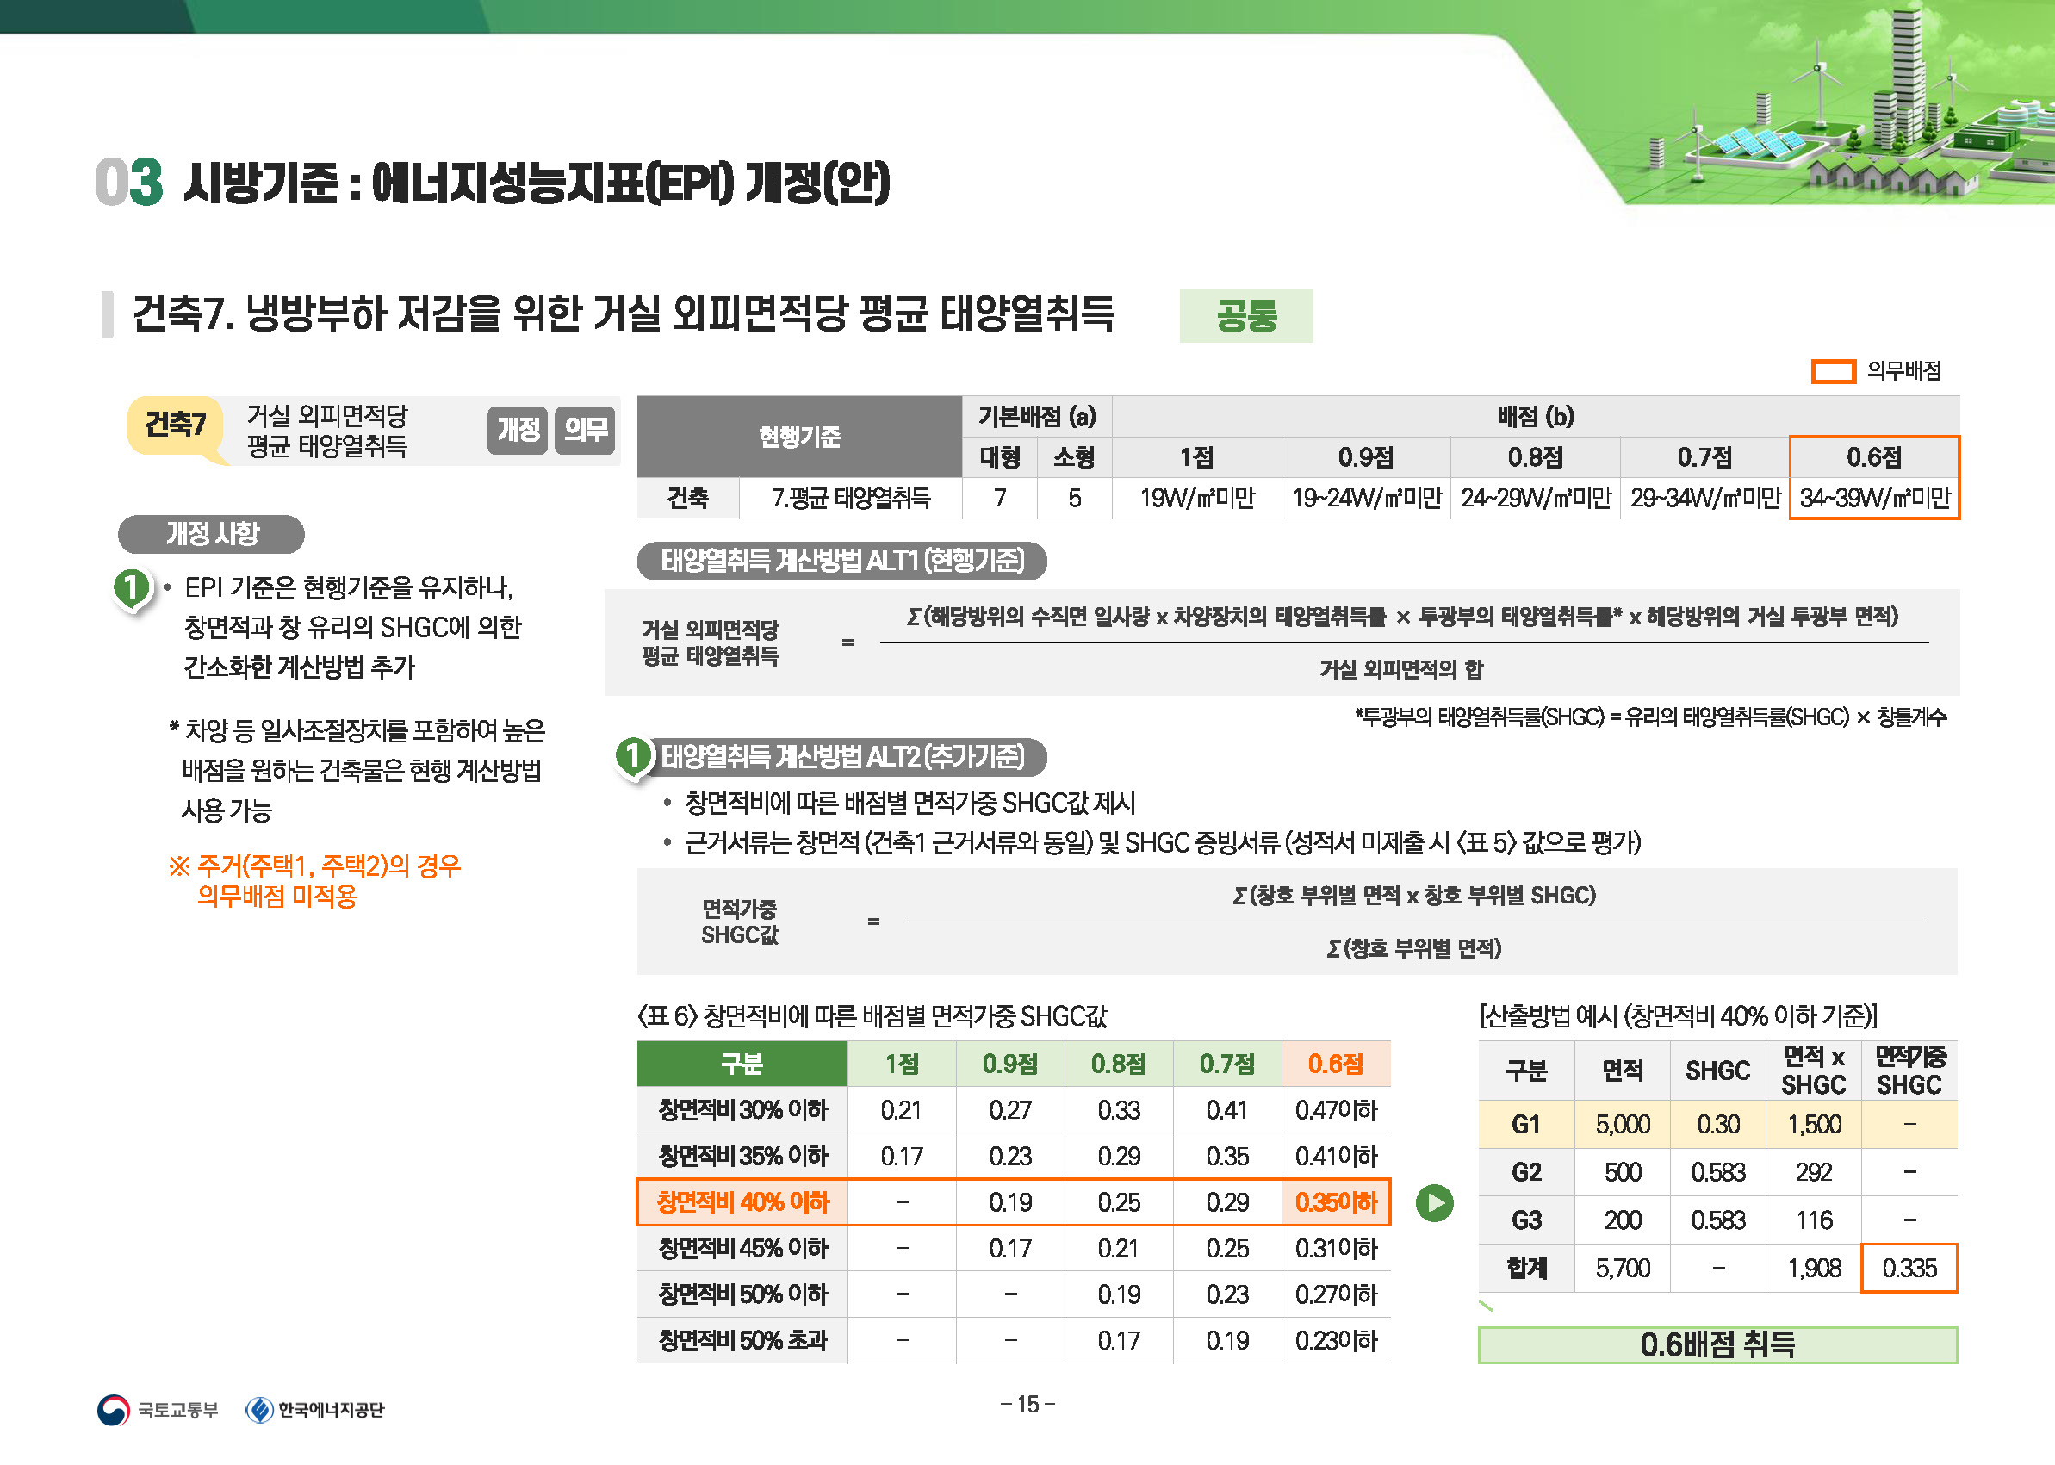2055x1465 pixels.
Task: Click the 개정 사항 pill label
Action: point(211,534)
